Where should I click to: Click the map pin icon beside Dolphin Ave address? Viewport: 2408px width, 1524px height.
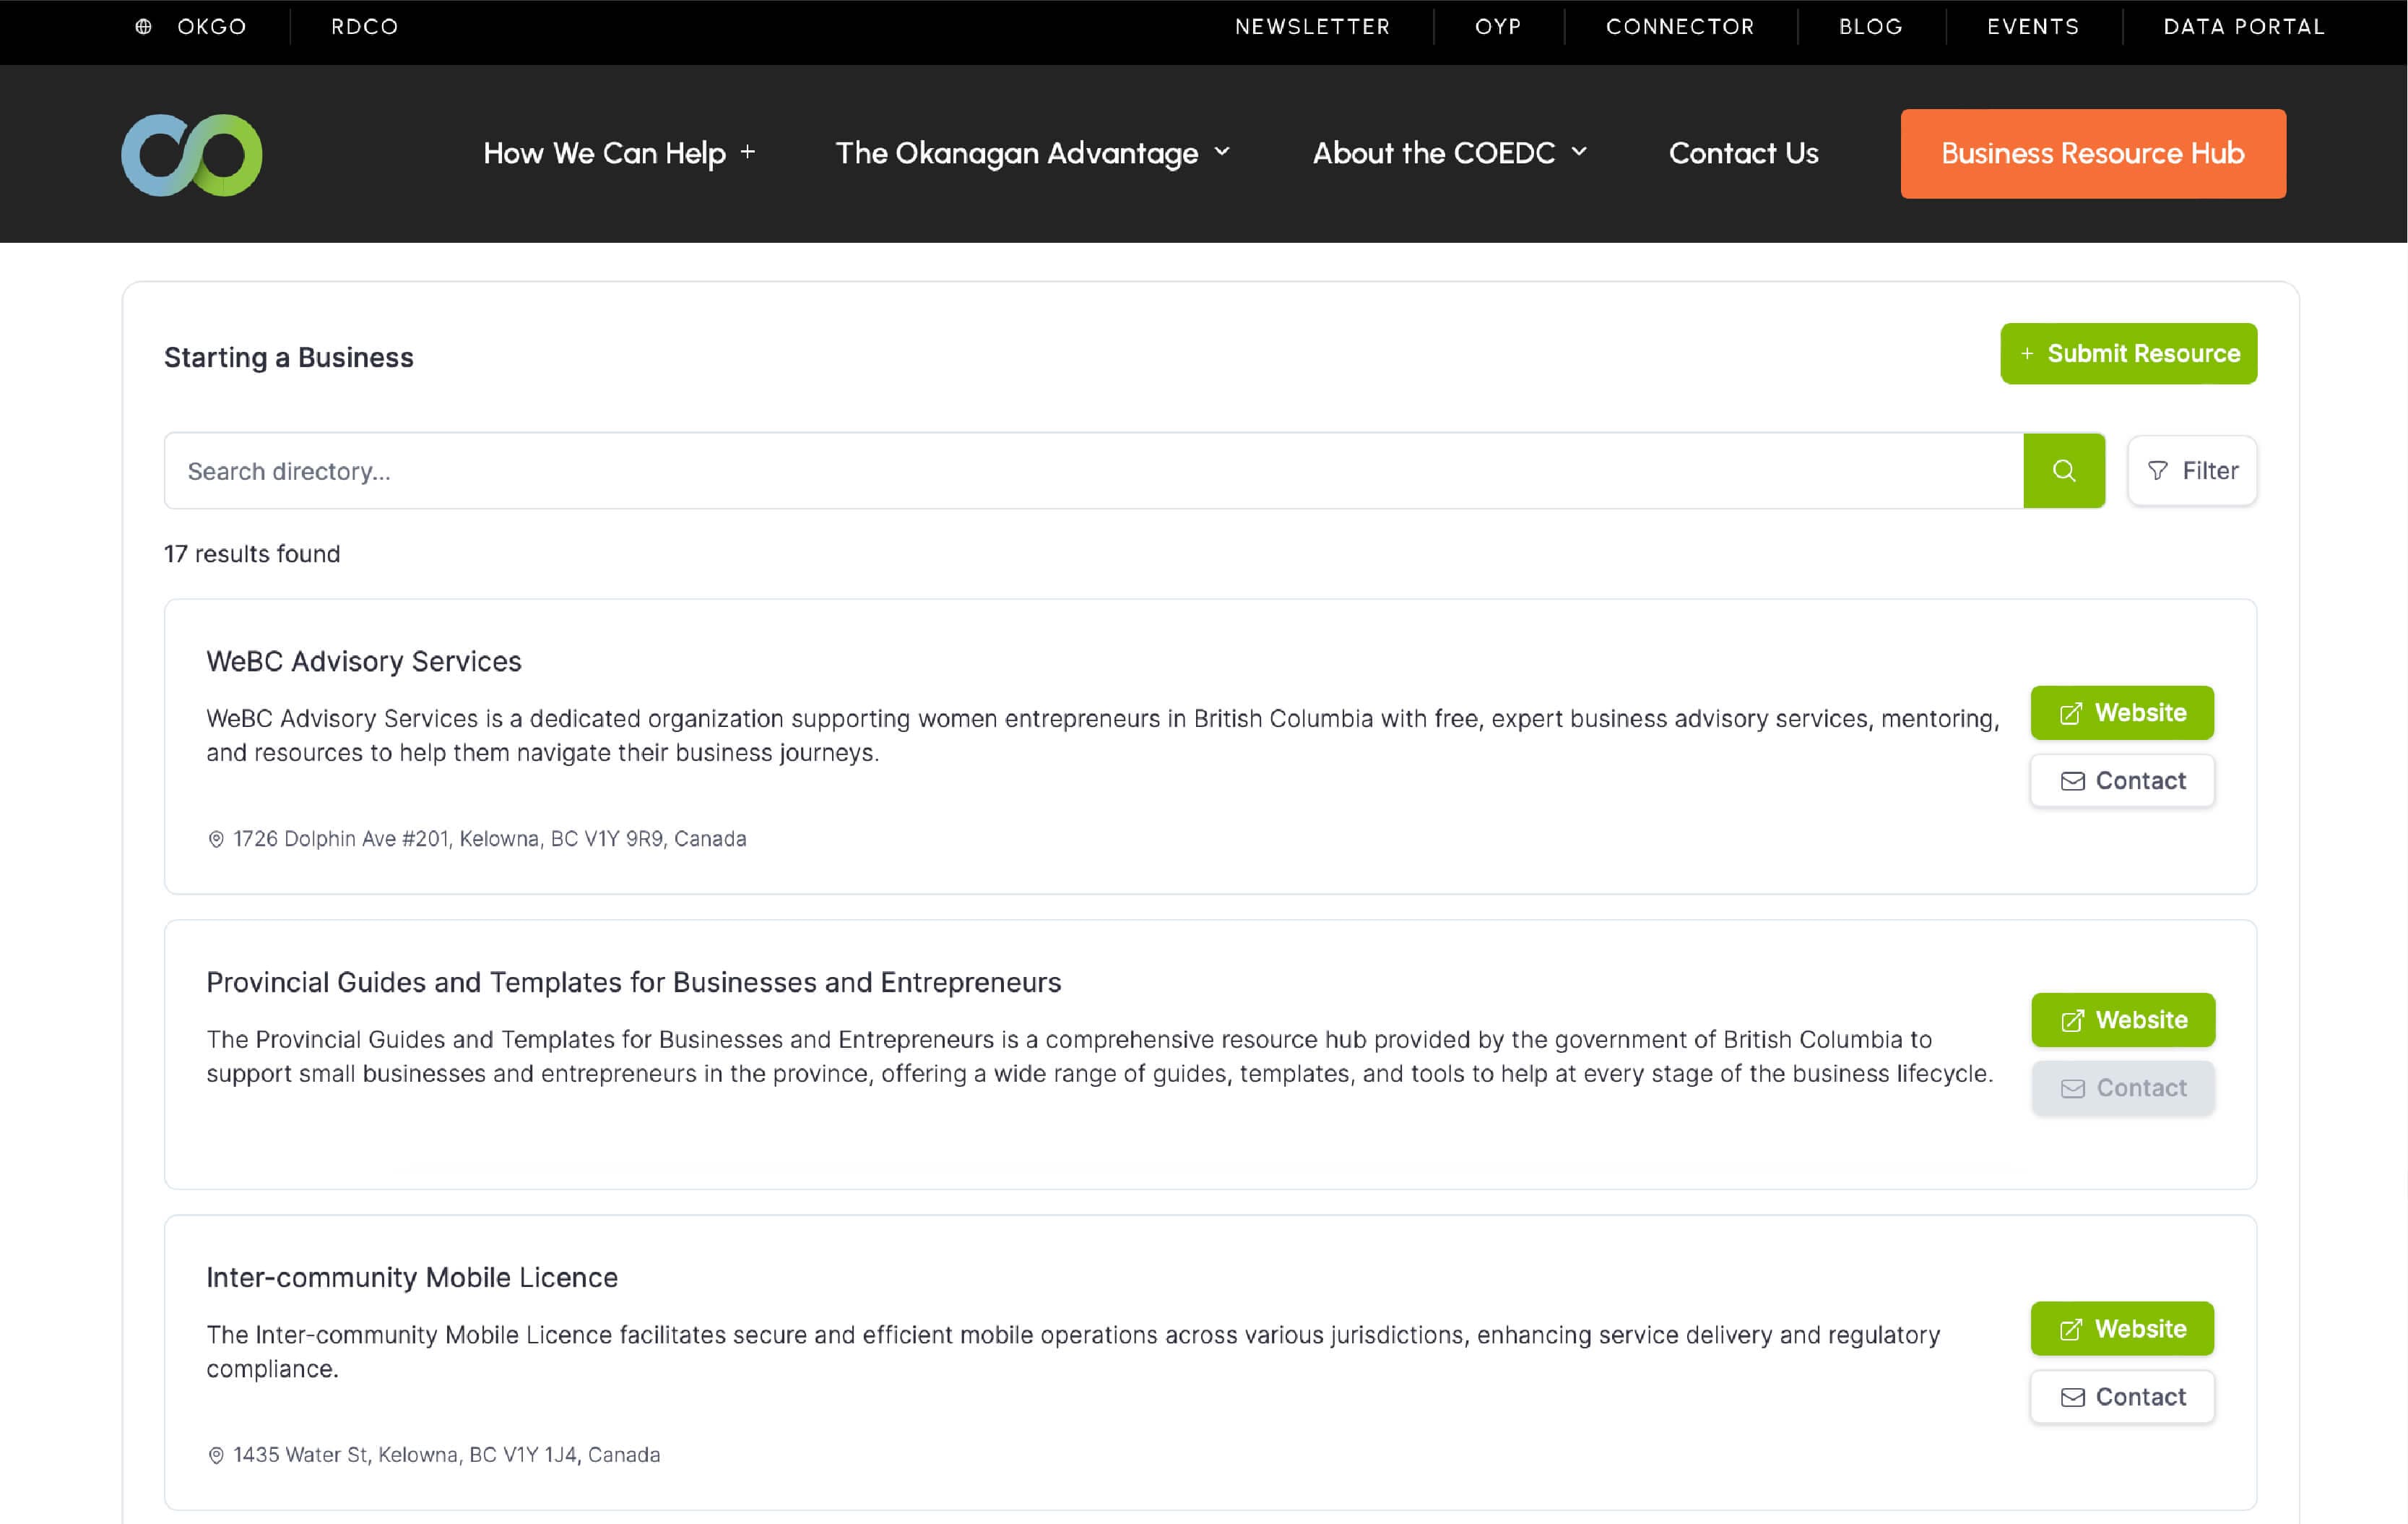pyautogui.click(x=215, y=838)
